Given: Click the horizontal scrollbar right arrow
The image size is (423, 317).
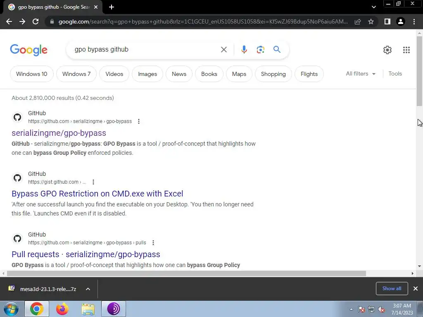Looking at the screenshot, I should (x=413, y=273).
